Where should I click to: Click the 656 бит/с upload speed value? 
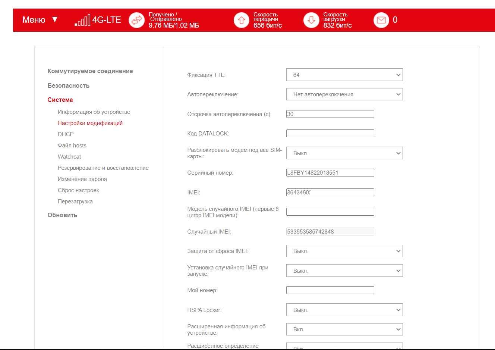(x=268, y=25)
